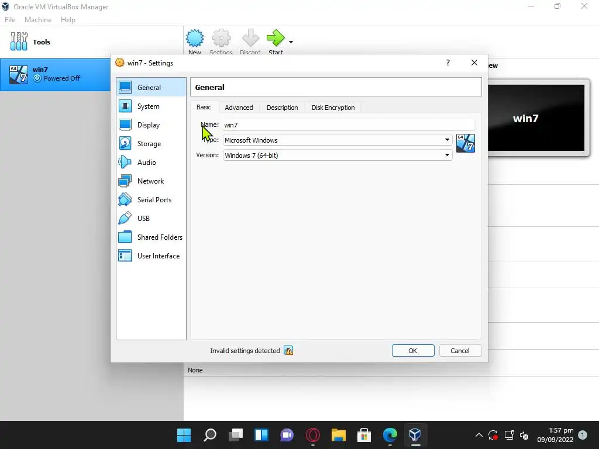Open the Audio settings category
This screenshot has width=599, height=449.
tap(151, 163)
